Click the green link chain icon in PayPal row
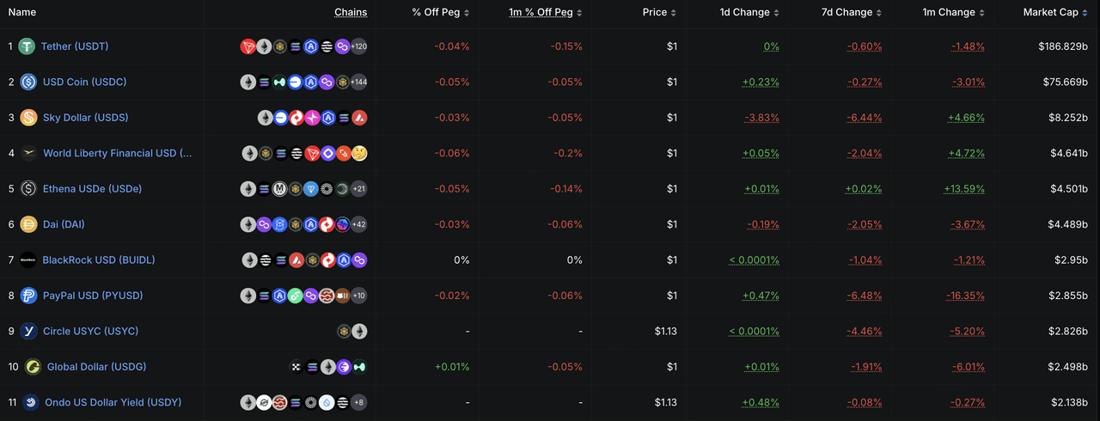Screen dimensions: 1100x421 (295, 296)
